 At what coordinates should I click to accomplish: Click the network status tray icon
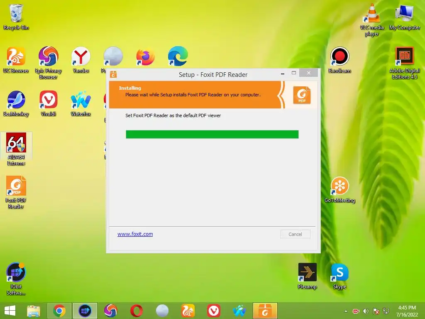(386, 311)
